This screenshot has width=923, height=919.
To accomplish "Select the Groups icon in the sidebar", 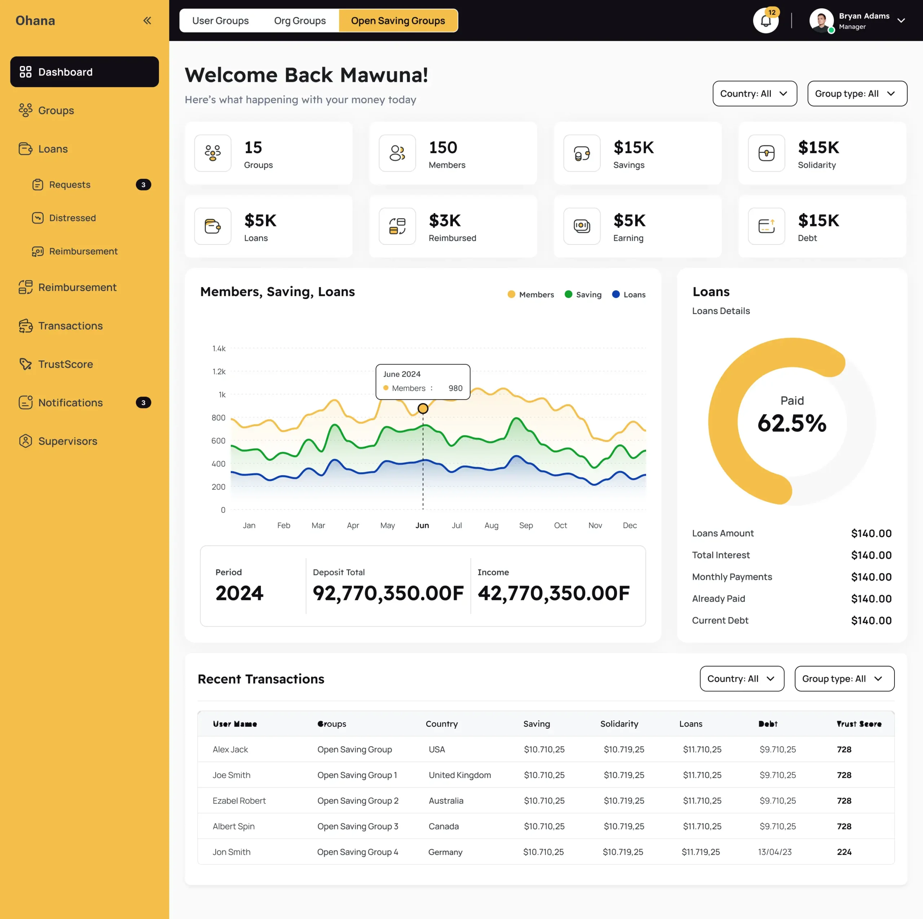I will (26, 110).
